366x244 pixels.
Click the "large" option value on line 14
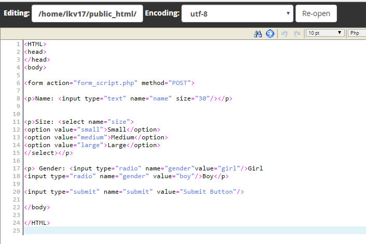pyautogui.click(x=90, y=145)
